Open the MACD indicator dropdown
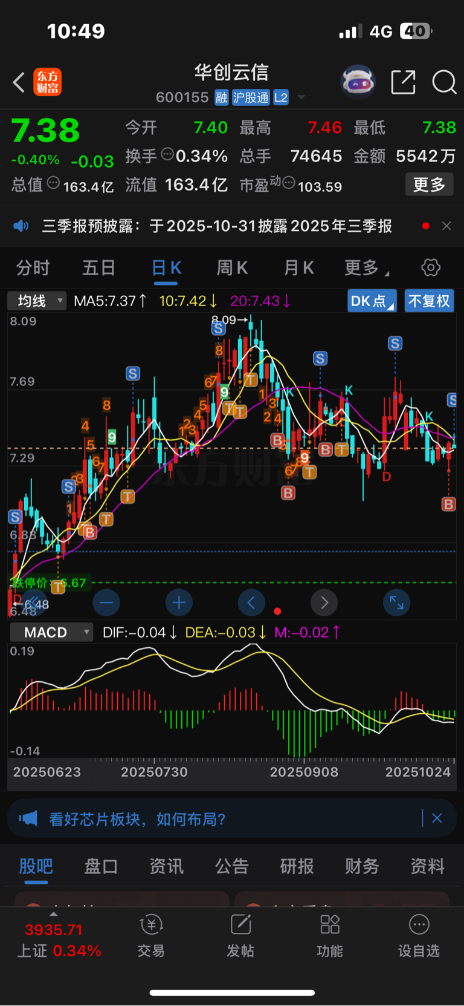This screenshot has width=464, height=1006. tap(52, 632)
